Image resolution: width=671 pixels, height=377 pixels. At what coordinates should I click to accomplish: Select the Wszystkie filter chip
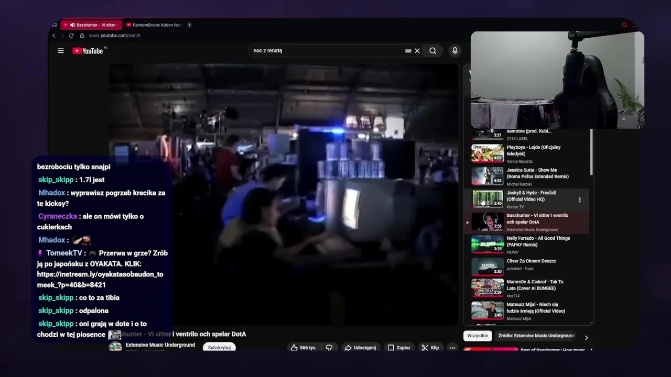[x=478, y=336]
